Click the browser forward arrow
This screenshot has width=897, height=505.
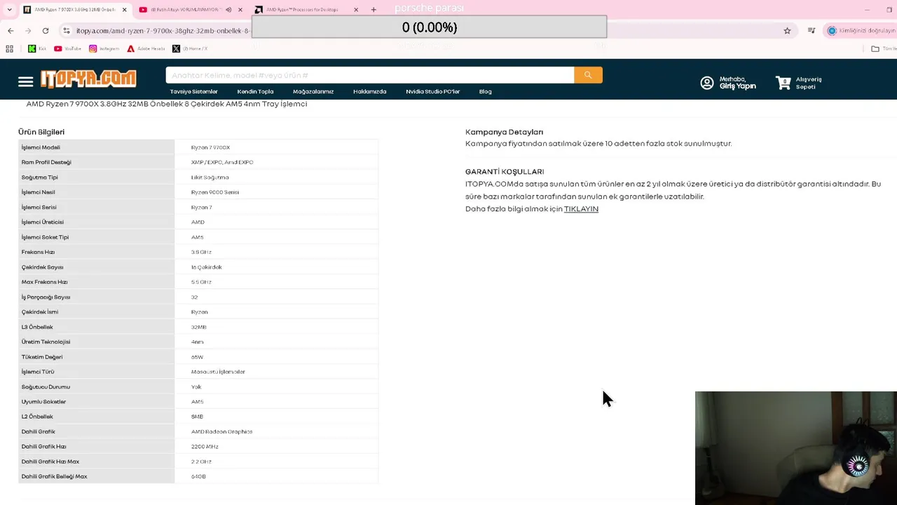(28, 31)
